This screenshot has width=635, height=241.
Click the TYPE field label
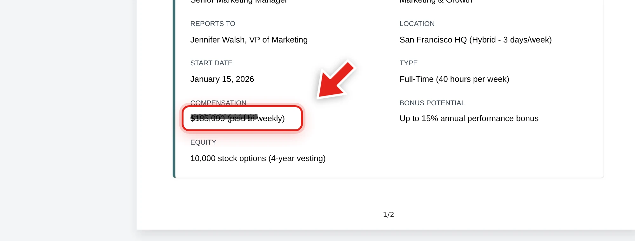409,63
